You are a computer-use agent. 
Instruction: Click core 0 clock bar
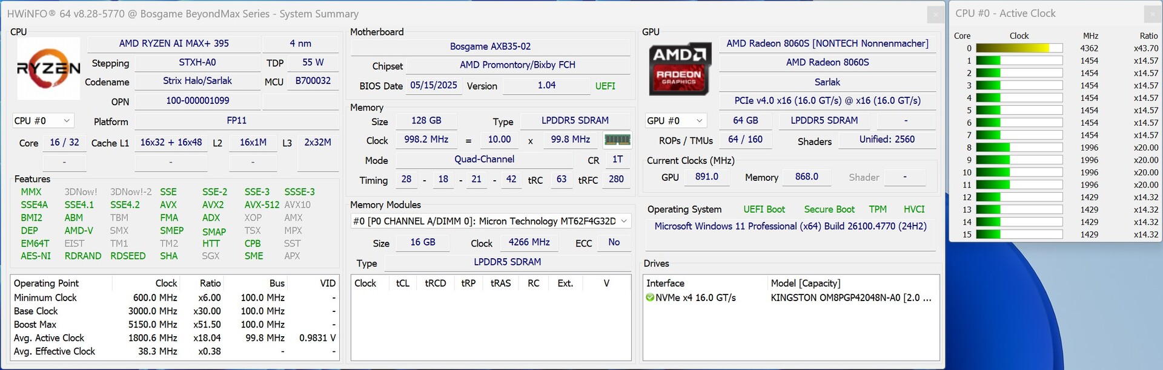point(1019,48)
